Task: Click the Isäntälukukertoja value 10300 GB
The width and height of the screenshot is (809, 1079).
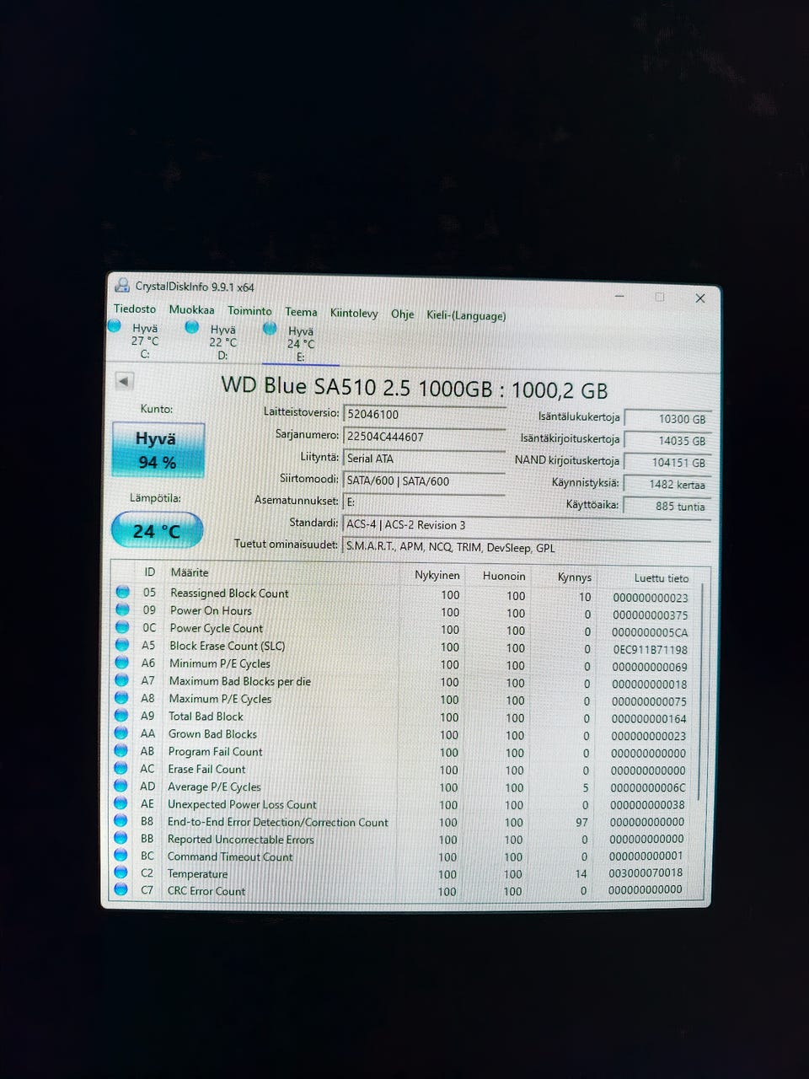Action: [x=667, y=419]
